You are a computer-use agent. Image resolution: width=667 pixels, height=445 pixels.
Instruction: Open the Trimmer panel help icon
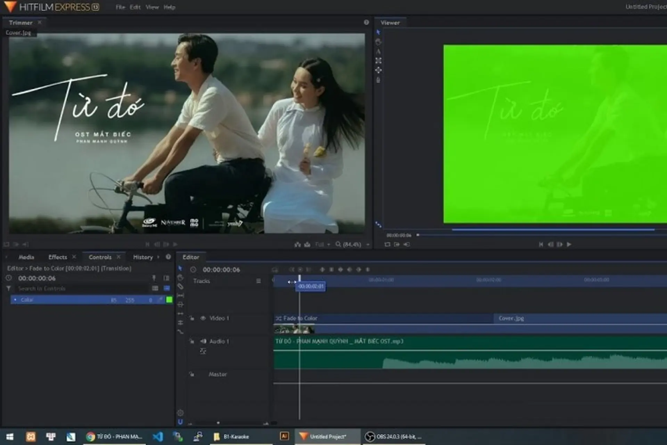click(x=367, y=22)
